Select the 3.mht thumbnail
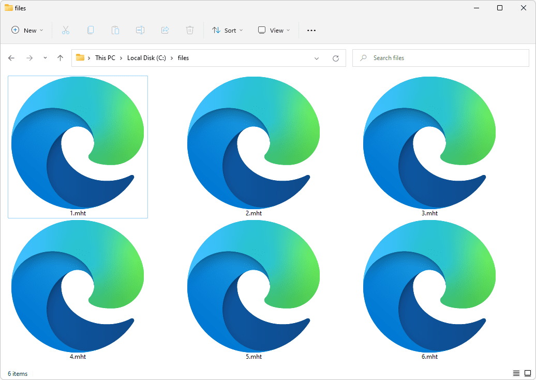The height and width of the screenshot is (380, 536). (429, 142)
